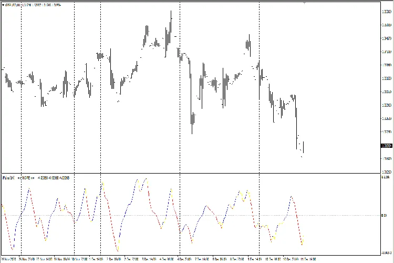Click the small triangle beside the GBPUSD chart title
Image resolution: width=394 pixels, height=263 pixels.
coord(3,4)
